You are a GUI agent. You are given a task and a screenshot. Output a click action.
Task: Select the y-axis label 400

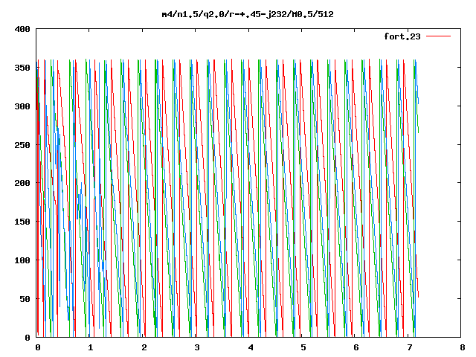click(22, 29)
